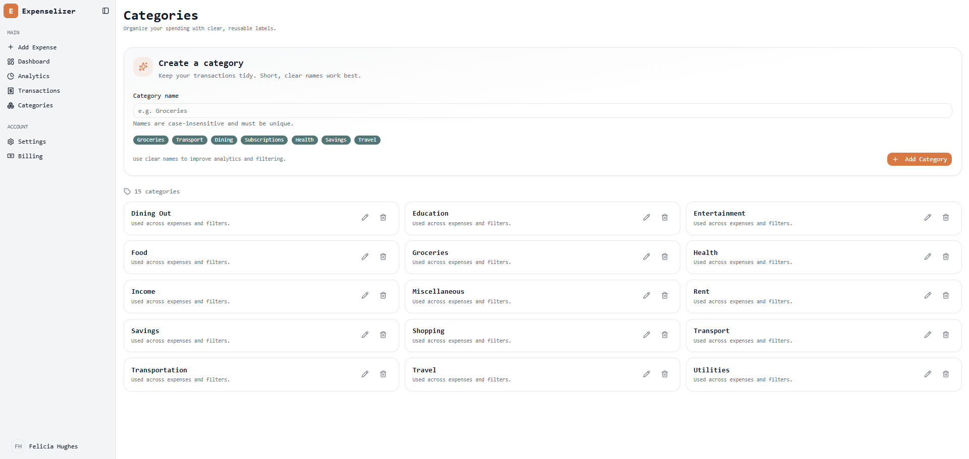This screenshot has height=459, width=969.
Task: Pick the Transport suggestion chip
Action: click(190, 140)
